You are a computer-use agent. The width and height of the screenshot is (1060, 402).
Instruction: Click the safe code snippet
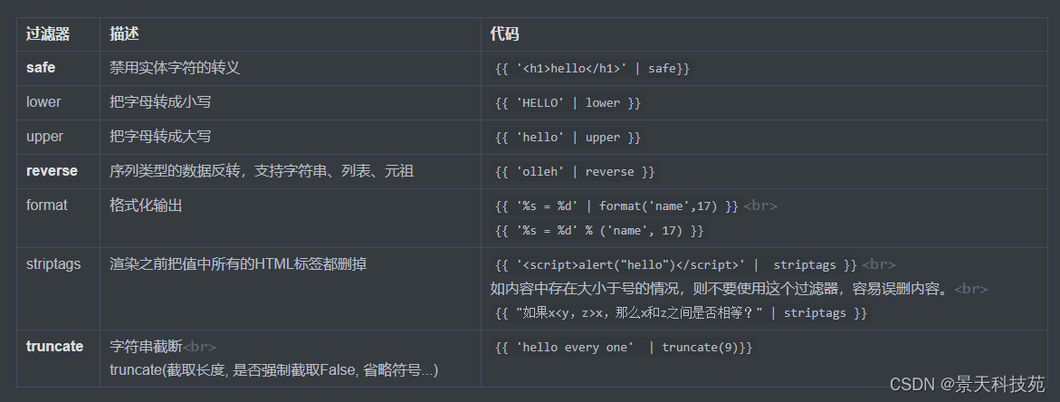tap(592, 69)
